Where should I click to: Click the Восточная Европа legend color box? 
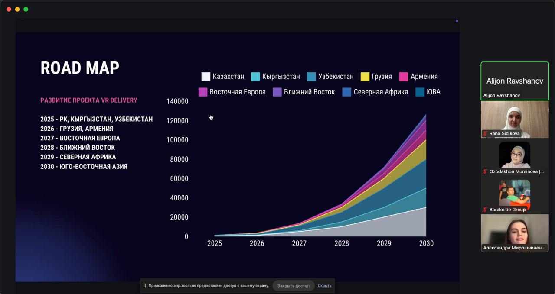point(203,92)
